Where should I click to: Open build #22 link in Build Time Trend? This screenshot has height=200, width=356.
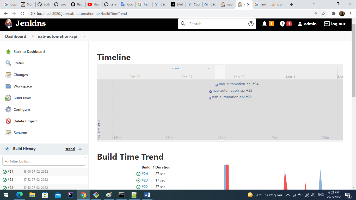[x=145, y=187]
